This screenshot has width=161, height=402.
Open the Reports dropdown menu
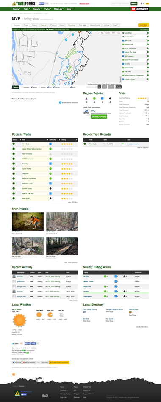click(37, 9)
